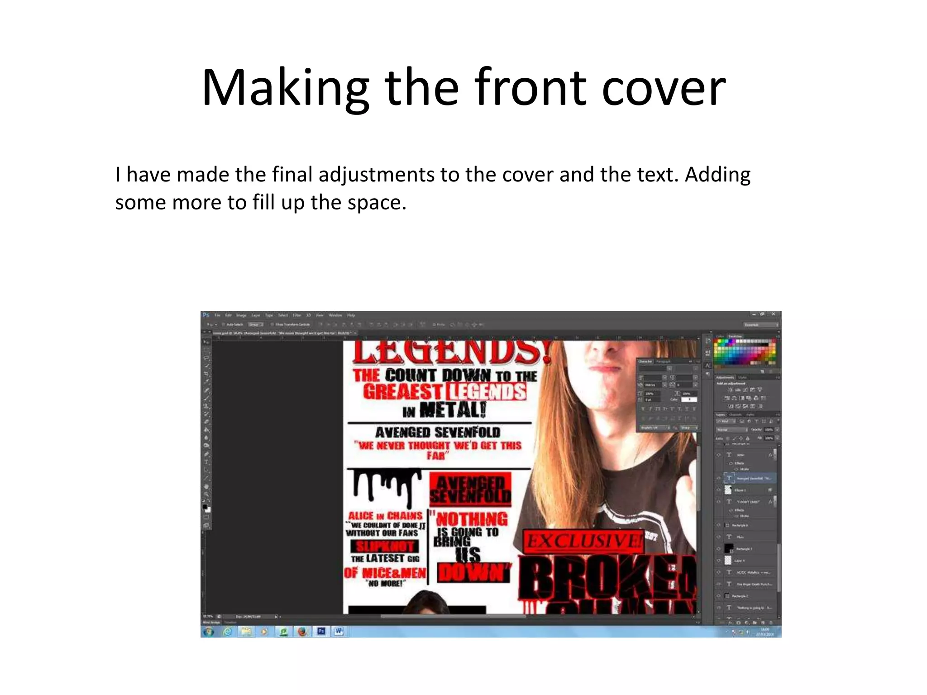Screen dimensions: 927x695
Task: Open the File menu
Action: tap(217, 315)
